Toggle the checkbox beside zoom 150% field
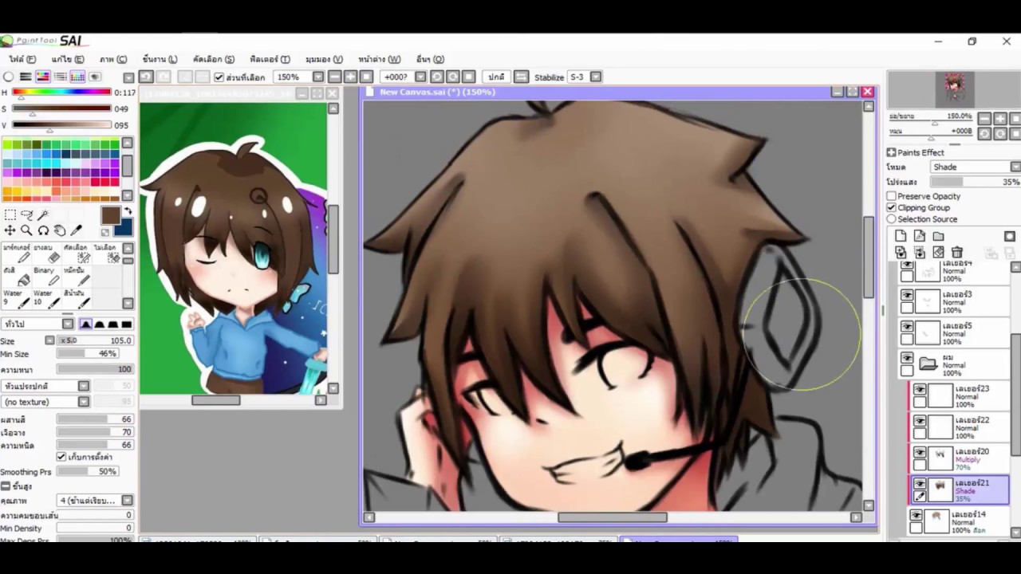The width and height of the screenshot is (1021, 574). (x=219, y=77)
